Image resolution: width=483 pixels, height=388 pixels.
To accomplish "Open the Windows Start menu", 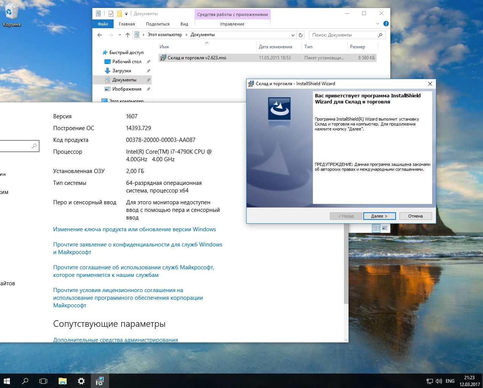I will (6, 381).
